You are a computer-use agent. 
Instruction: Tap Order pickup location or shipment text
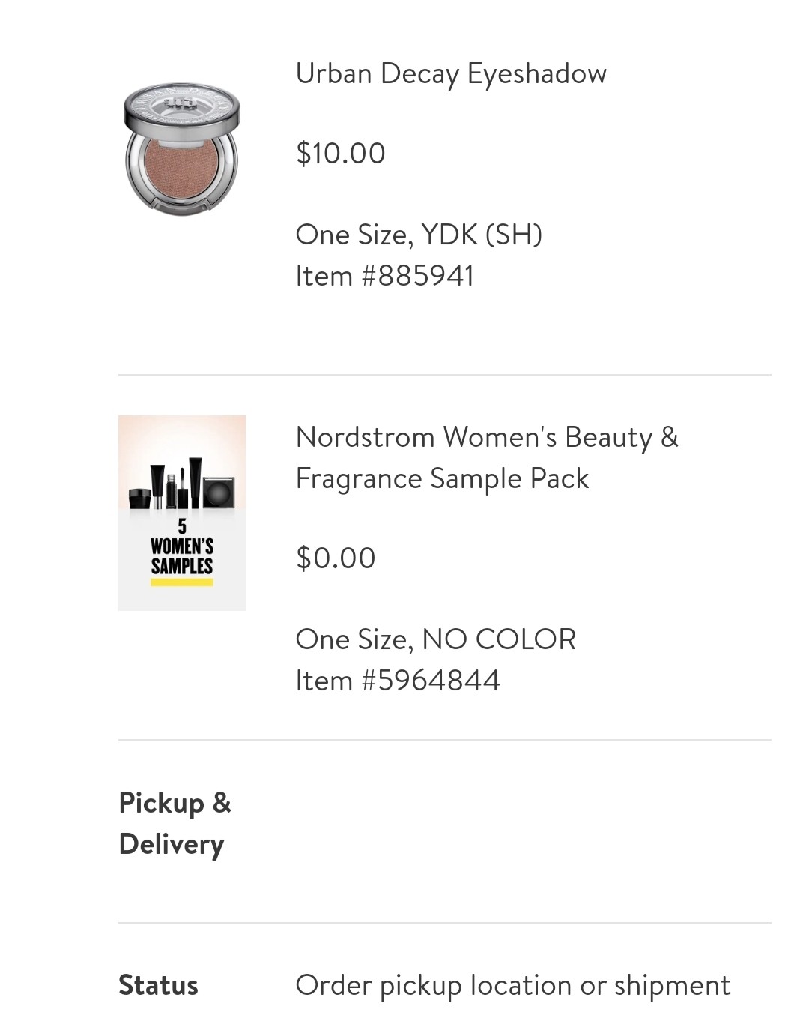[x=513, y=985]
